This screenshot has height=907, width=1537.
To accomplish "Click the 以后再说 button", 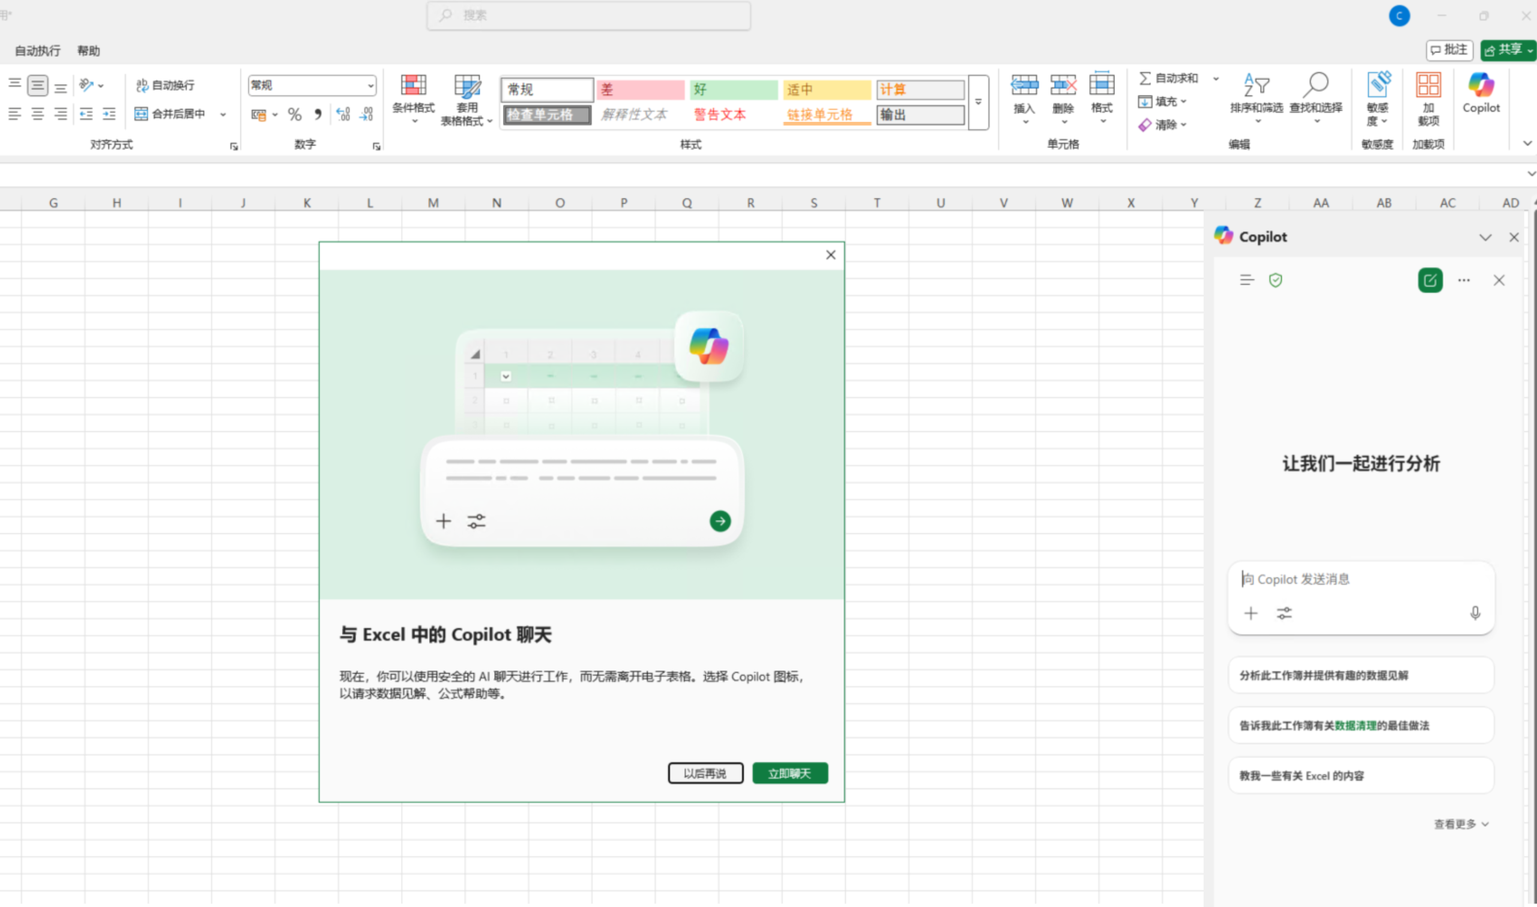I will 705,773.
